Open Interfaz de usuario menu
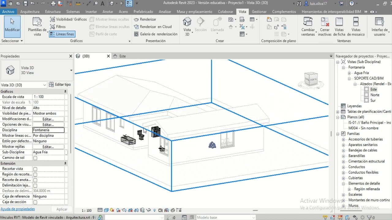This screenshot has height=220, width=392. tap(379, 27)
